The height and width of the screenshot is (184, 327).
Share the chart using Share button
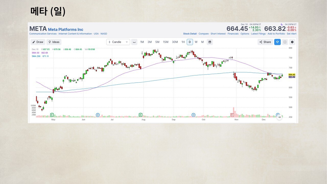[x=265, y=42]
